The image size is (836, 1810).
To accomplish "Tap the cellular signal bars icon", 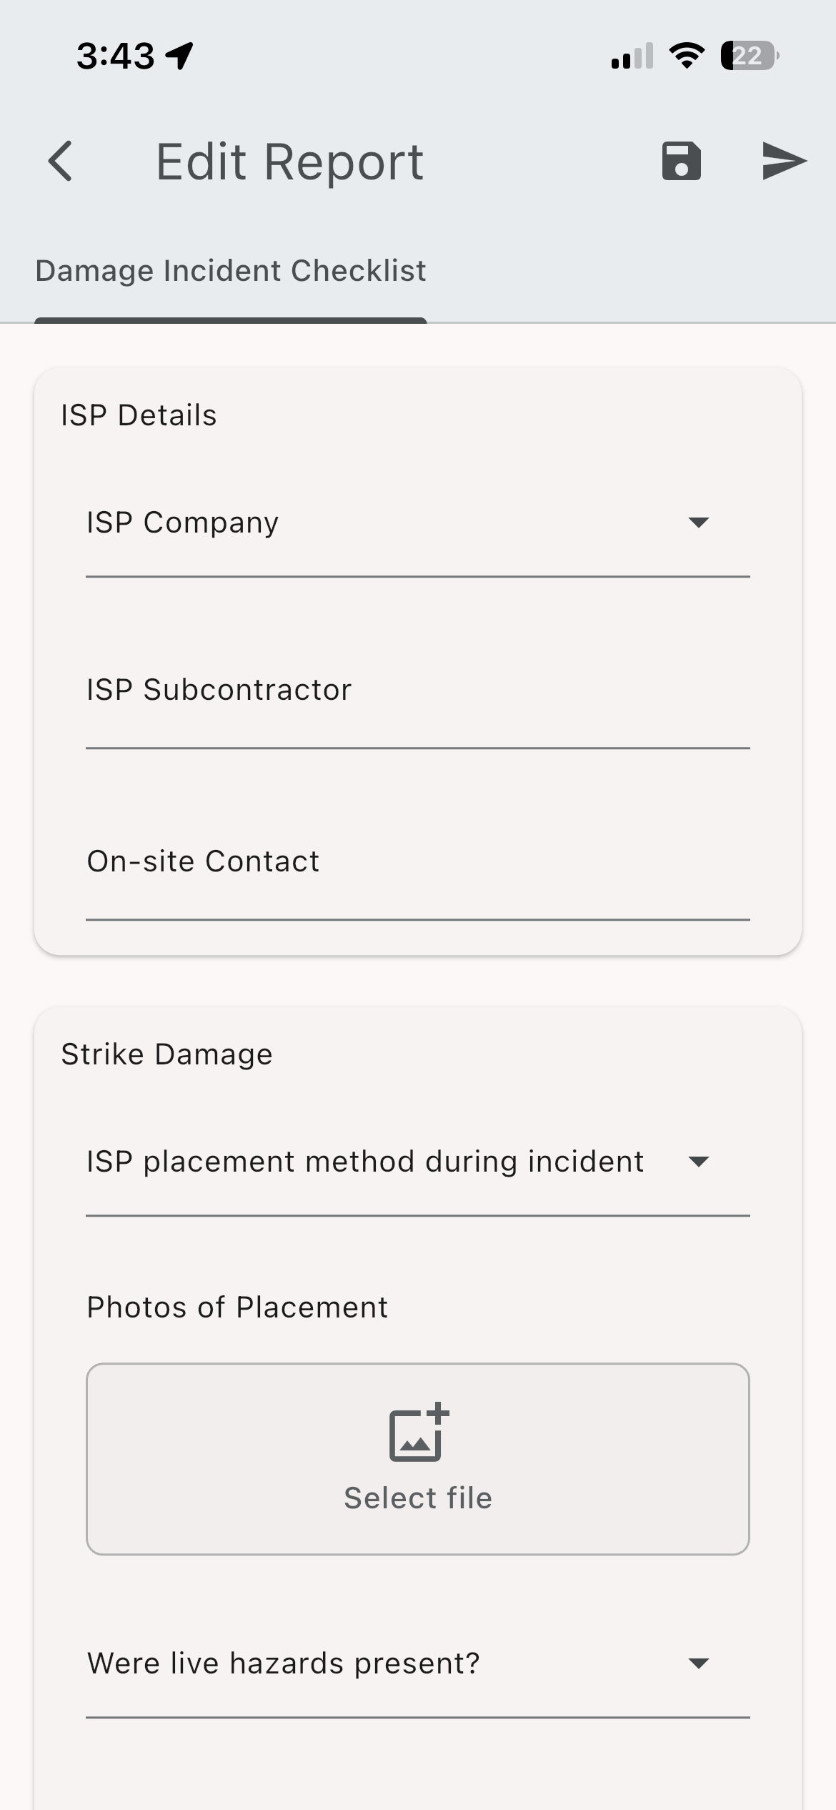I will 632,57.
